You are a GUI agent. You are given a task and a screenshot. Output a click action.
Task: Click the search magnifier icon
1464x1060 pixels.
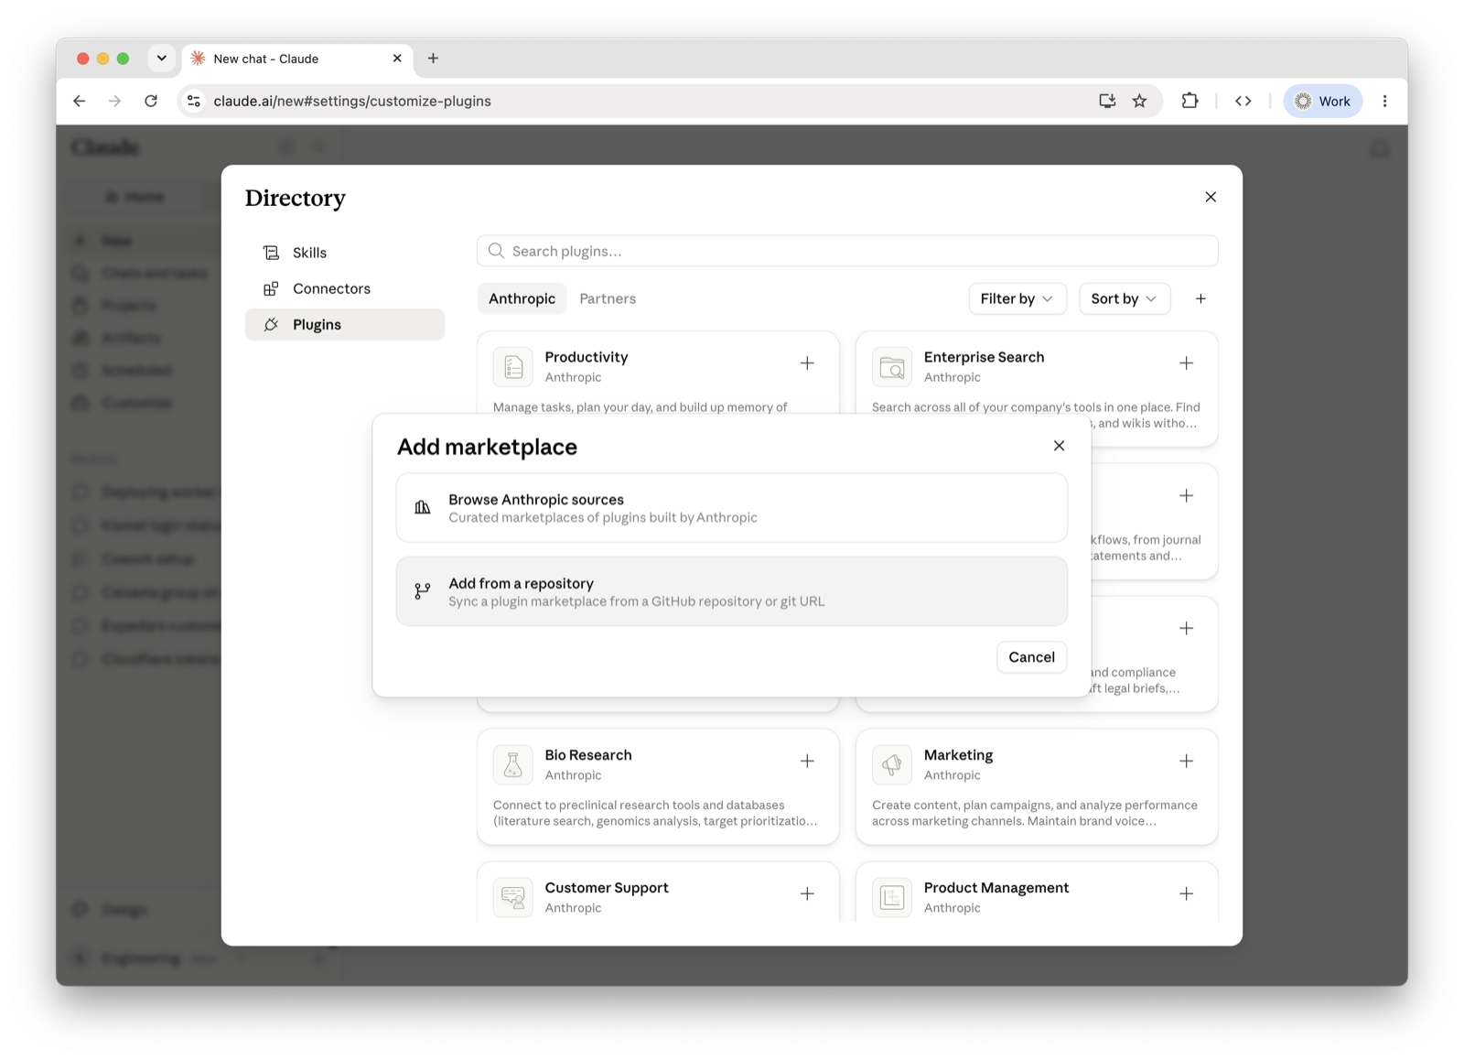pyautogui.click(x=496, y=251)
